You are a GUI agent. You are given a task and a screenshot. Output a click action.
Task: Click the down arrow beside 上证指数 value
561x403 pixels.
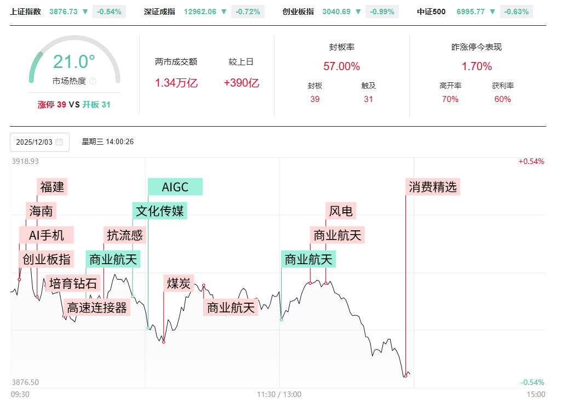85,12
